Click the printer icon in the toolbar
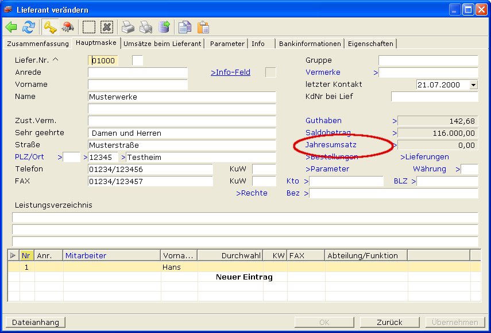Image resolution: width=491 pixels, height=333 pixels. tap(127, 27)
